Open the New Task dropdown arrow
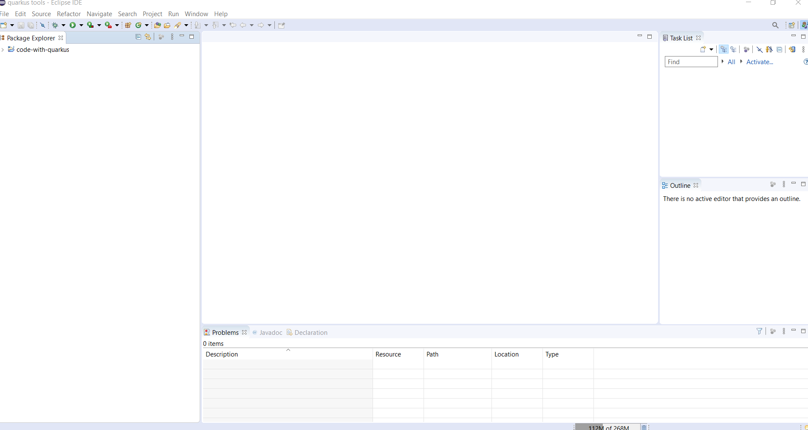 711,50
